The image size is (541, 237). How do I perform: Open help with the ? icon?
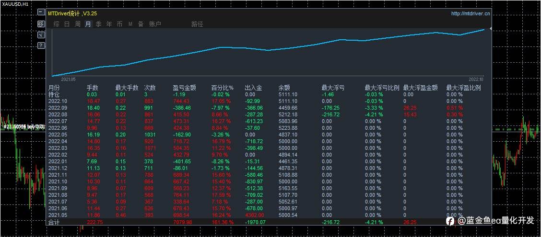pos(41,45)
